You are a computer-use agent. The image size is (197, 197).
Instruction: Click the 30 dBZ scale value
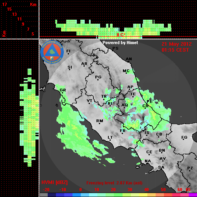pyautogui.click(x=130, y=190)
